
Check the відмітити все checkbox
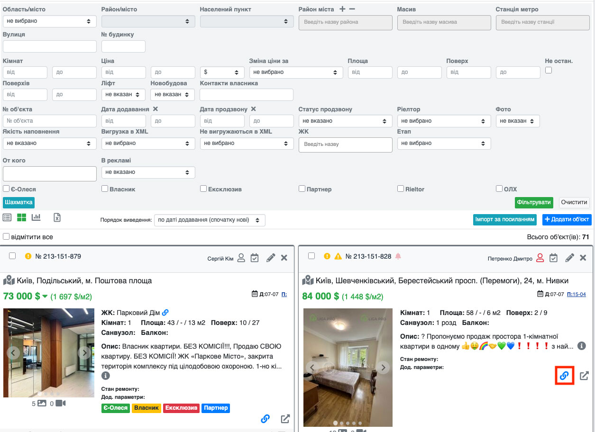[6, 236]
